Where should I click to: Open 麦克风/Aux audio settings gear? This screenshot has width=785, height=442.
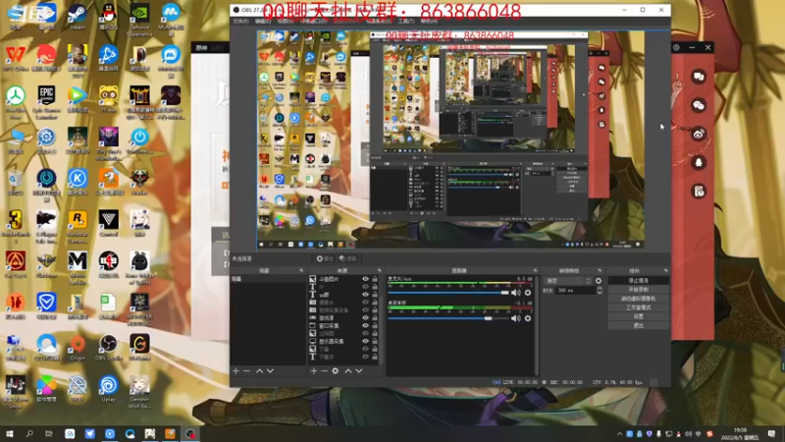(x=528, y=293)
